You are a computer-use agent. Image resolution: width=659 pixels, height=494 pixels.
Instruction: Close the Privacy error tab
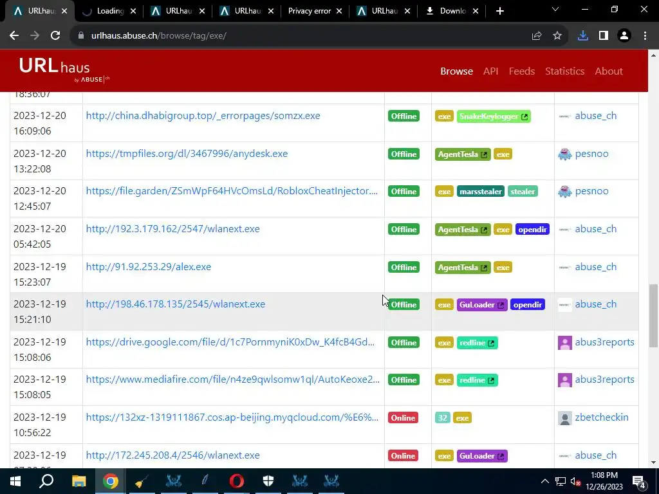coord(339,11)
